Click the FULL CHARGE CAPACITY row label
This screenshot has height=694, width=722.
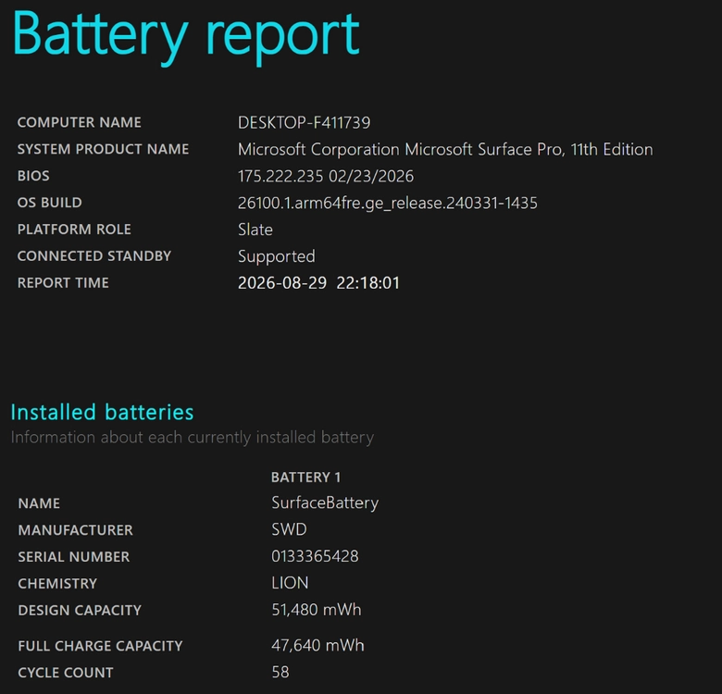100,646
